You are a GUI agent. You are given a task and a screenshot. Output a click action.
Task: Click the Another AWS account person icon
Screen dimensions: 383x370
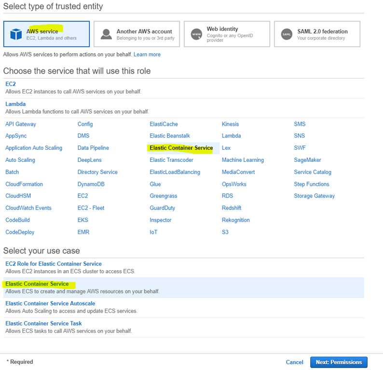click(106, 34)
